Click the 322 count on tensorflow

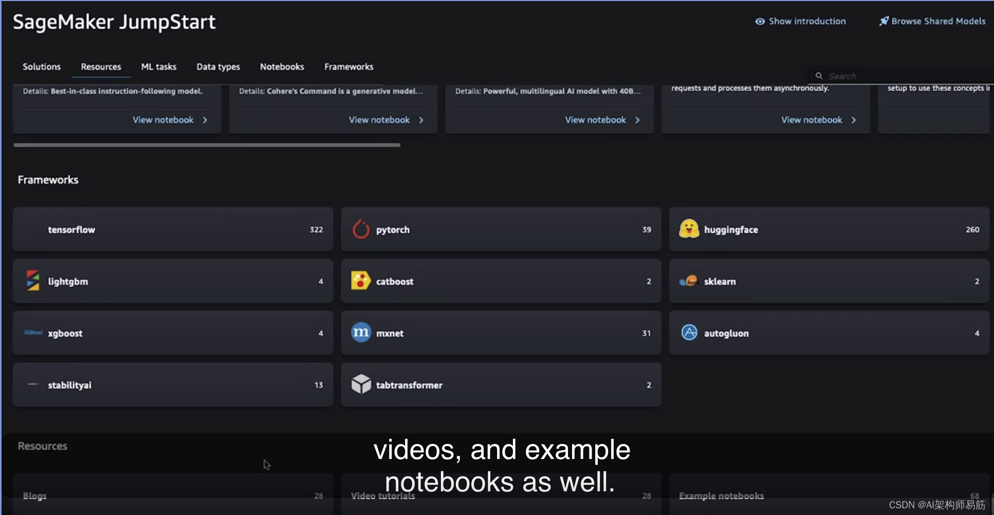316,230
